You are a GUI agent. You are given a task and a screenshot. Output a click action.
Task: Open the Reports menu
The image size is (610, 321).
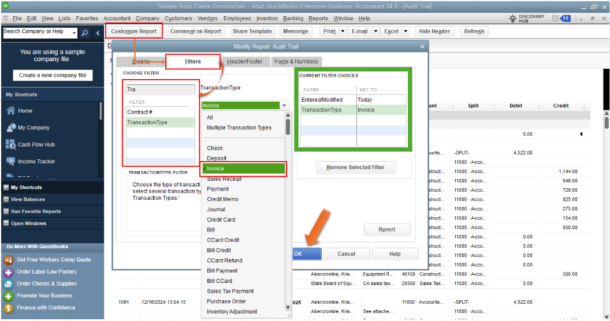coord(318,18)
